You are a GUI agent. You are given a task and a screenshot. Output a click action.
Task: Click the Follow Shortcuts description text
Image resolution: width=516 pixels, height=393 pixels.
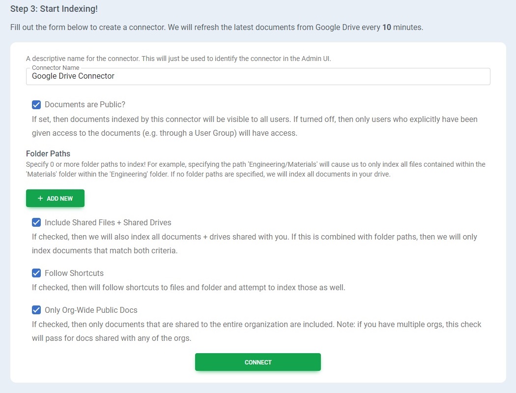click(x=188, y=287)
